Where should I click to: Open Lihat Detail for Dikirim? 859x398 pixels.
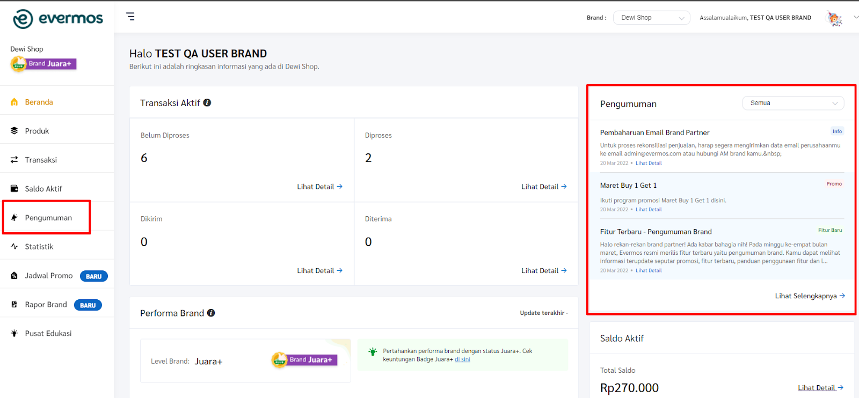[x=320, y=271]
